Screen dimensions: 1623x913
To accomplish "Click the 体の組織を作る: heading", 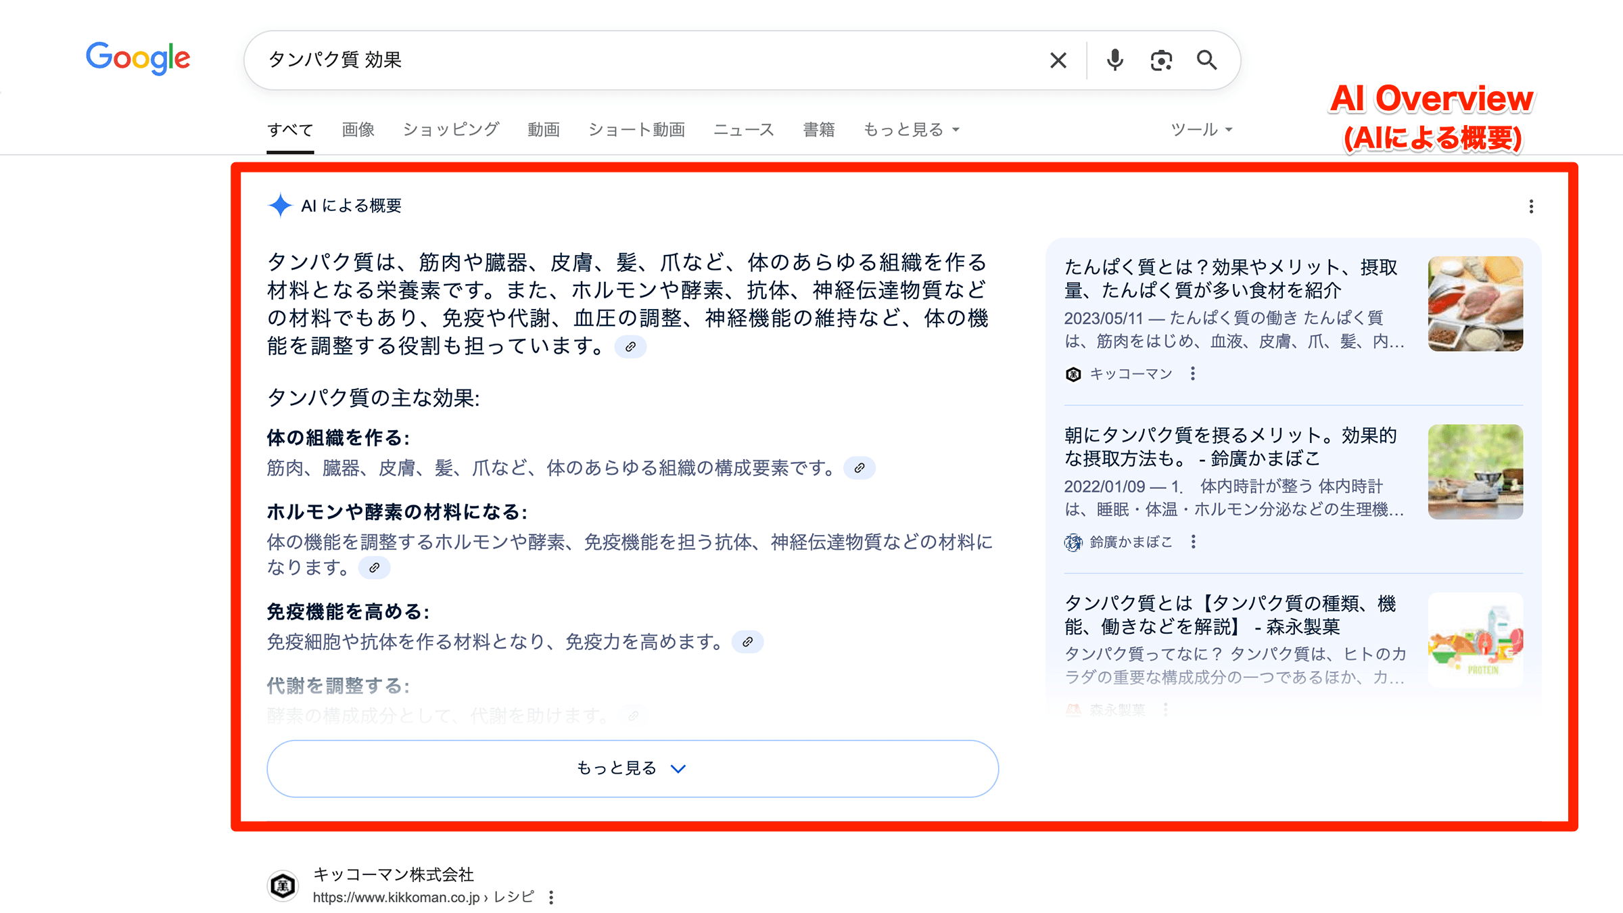I will [338, 438].
